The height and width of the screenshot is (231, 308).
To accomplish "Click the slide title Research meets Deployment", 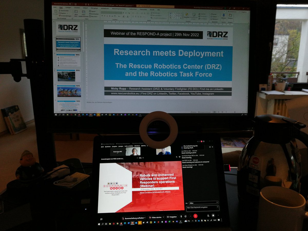I will 169,53.
